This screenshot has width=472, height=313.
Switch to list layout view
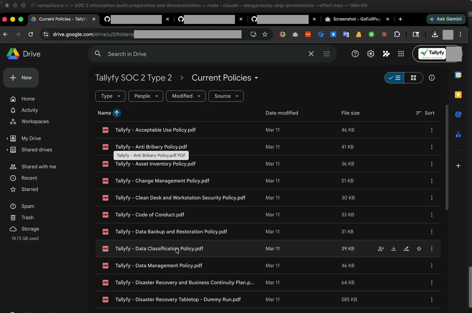(394, 78)
